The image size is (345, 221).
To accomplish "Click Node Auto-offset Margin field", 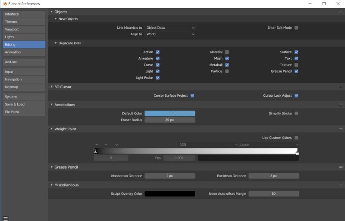I will pos(274,194).
